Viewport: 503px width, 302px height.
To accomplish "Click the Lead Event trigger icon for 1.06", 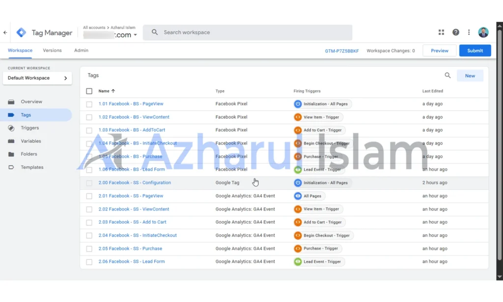I will (x=298, y=170).
